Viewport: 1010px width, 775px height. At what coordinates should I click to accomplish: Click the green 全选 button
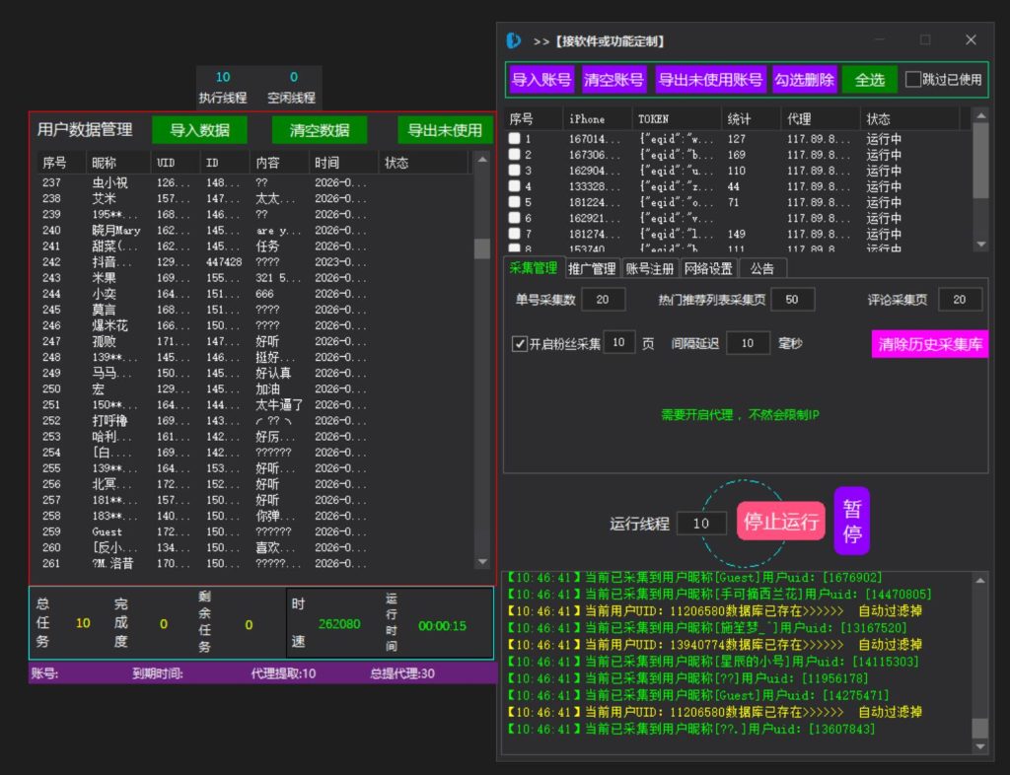870,80
